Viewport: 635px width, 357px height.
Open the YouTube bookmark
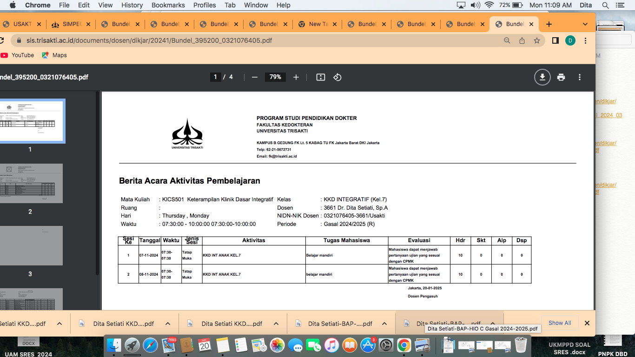[18, 55]
